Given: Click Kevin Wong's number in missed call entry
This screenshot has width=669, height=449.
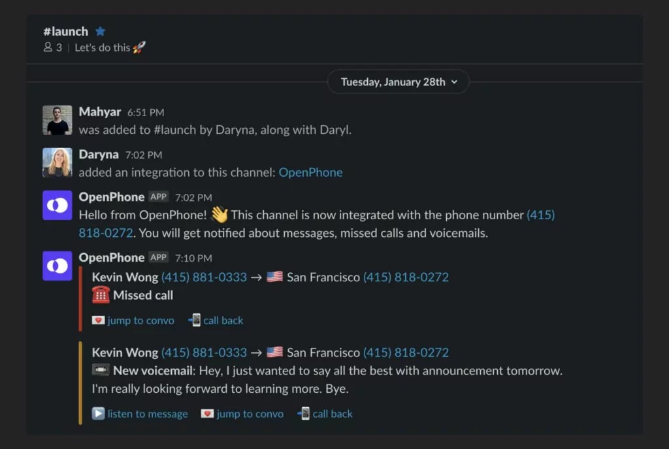Looking at the screenshot, I should pos(204,277).
